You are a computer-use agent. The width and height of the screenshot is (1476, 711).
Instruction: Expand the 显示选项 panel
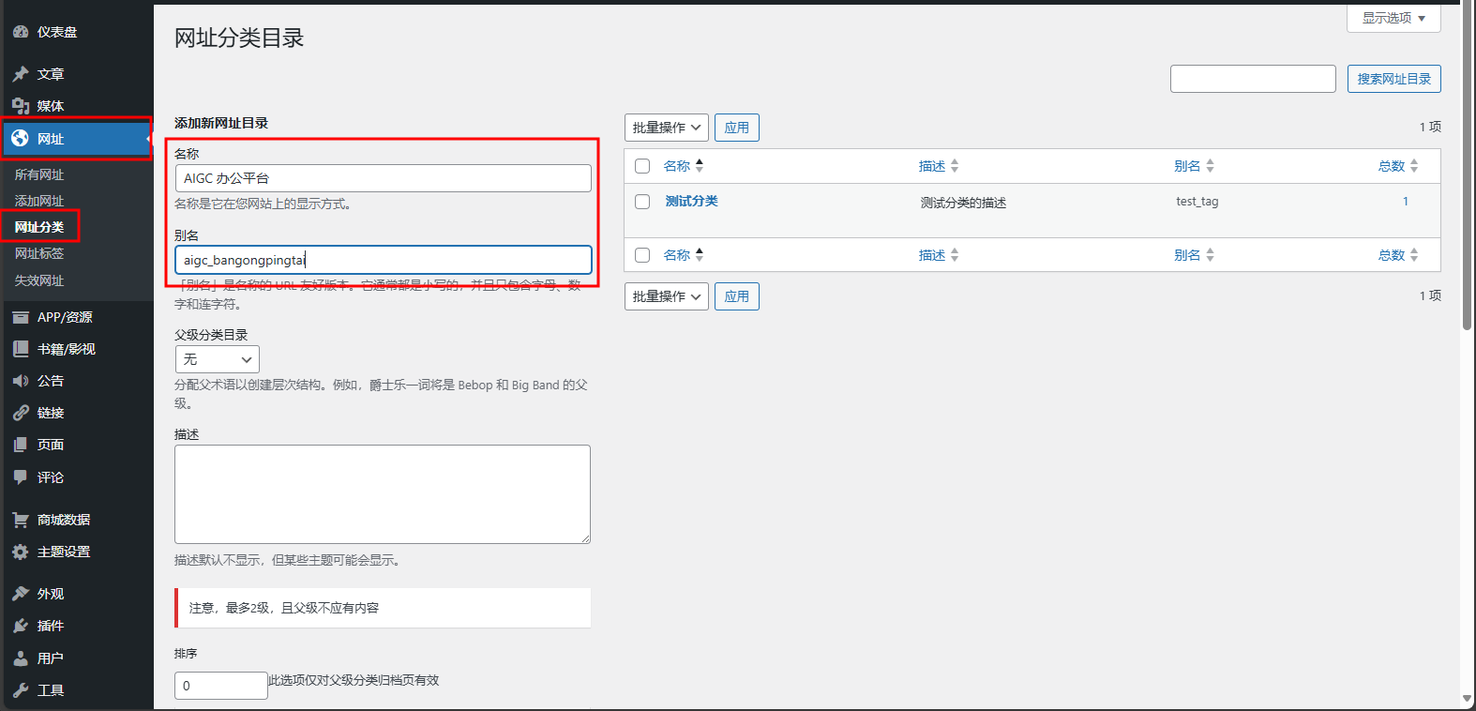pyautogui.click(x=1393, y=18)
